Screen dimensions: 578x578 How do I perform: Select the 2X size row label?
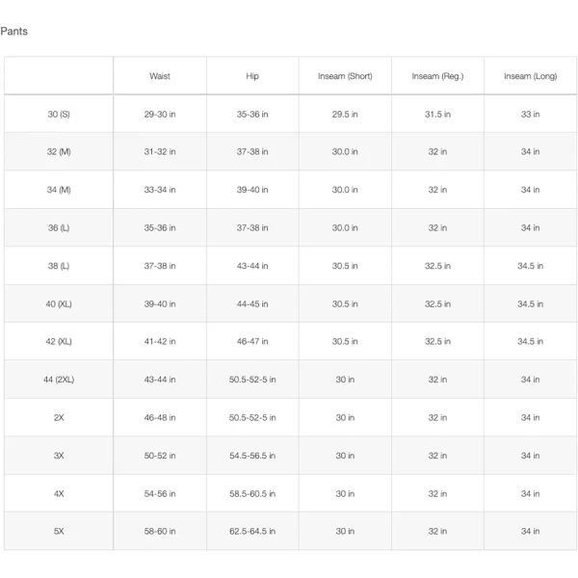click(59, 417)
